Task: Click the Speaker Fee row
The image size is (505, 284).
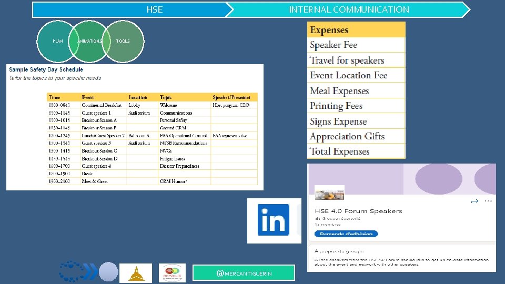Action: (356, 45)
